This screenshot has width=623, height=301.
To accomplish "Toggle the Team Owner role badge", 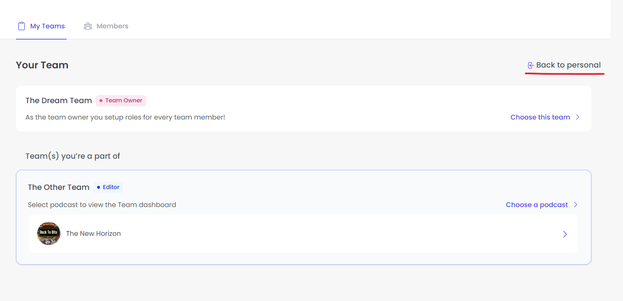I will [x=121, y=100].
